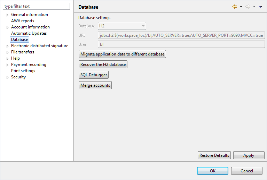Screen dimensions: 267x180
Task: Click the Restore Defaults button
Action: [x=214, y=155]
